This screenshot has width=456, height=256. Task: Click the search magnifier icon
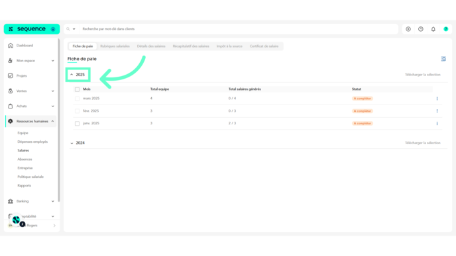click(x=68, y=29)
